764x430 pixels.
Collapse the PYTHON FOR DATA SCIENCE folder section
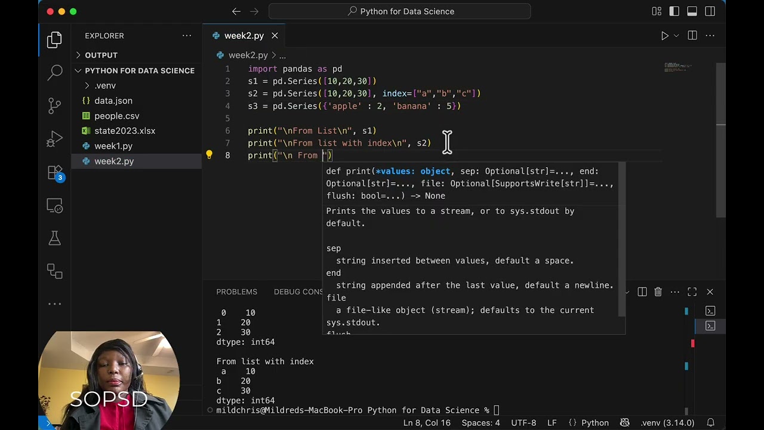[137, 70]
